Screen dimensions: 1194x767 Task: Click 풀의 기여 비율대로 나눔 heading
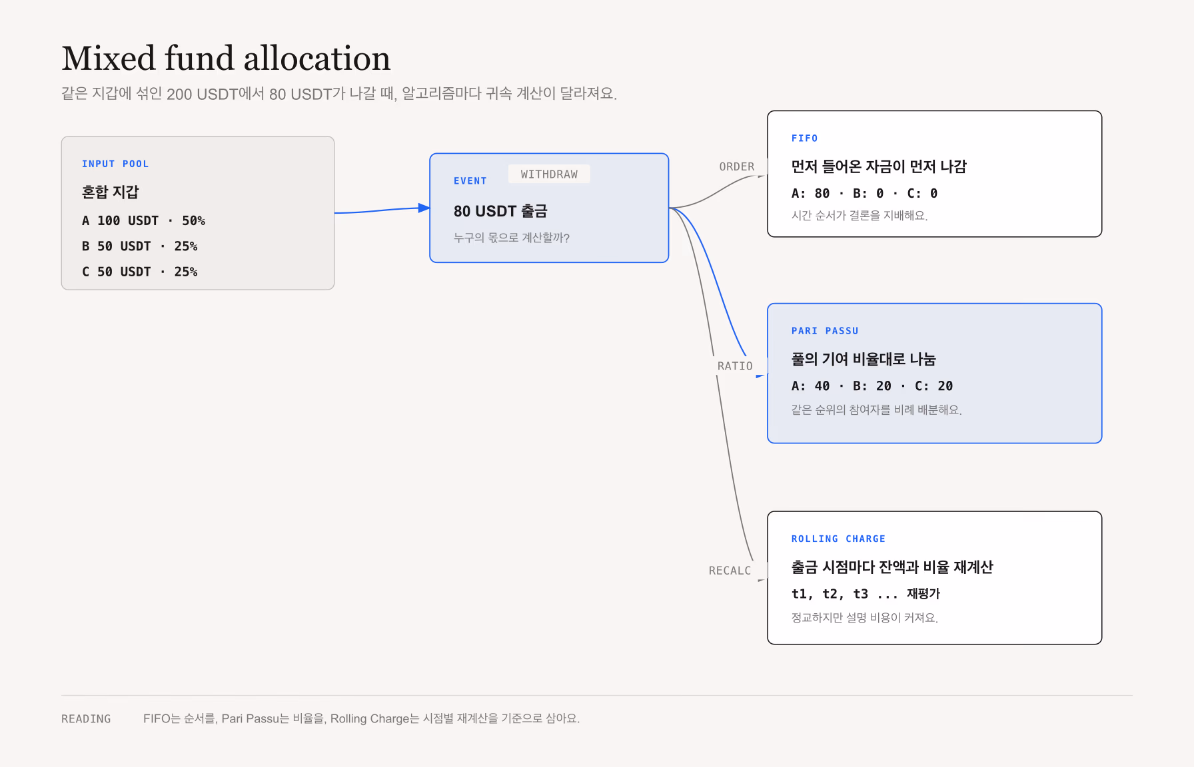pos(864,359)
